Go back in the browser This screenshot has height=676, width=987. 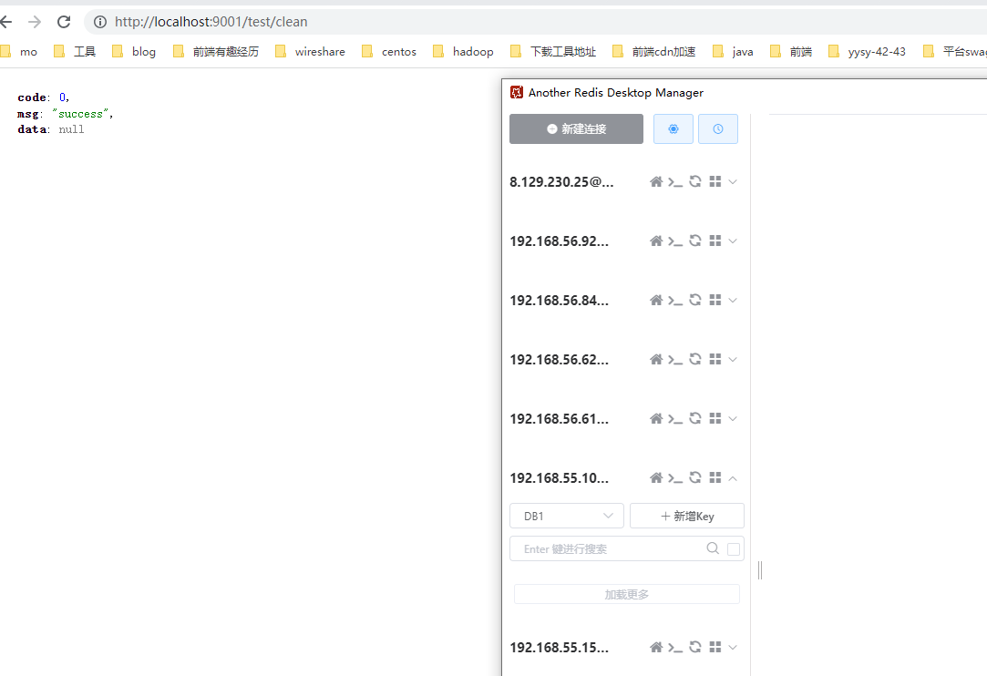click(6, 22)
